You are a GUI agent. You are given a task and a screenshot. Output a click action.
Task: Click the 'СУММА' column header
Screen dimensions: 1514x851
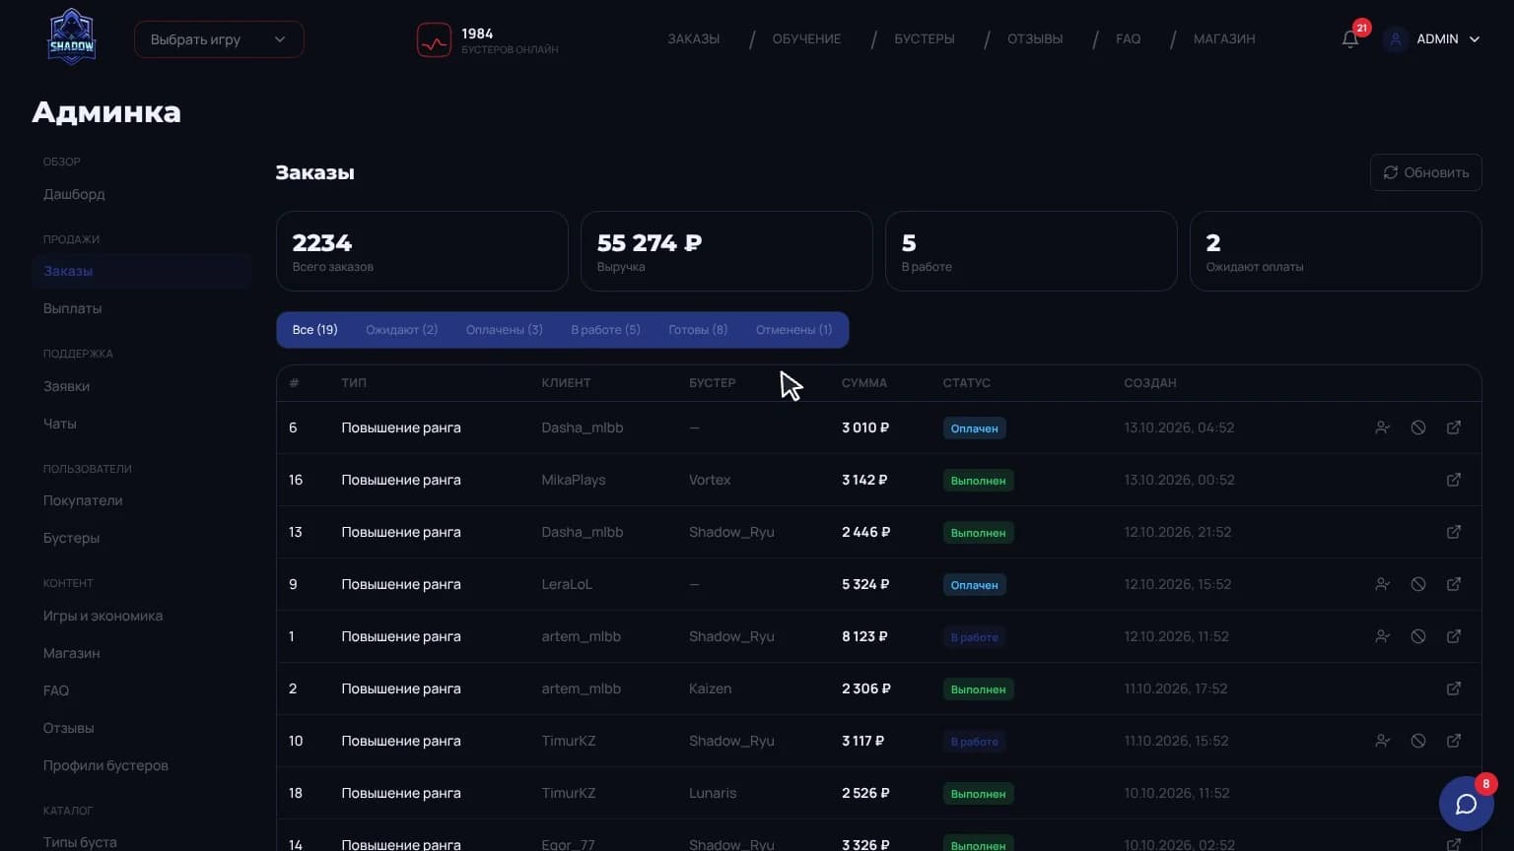click(x=864, y=383)
